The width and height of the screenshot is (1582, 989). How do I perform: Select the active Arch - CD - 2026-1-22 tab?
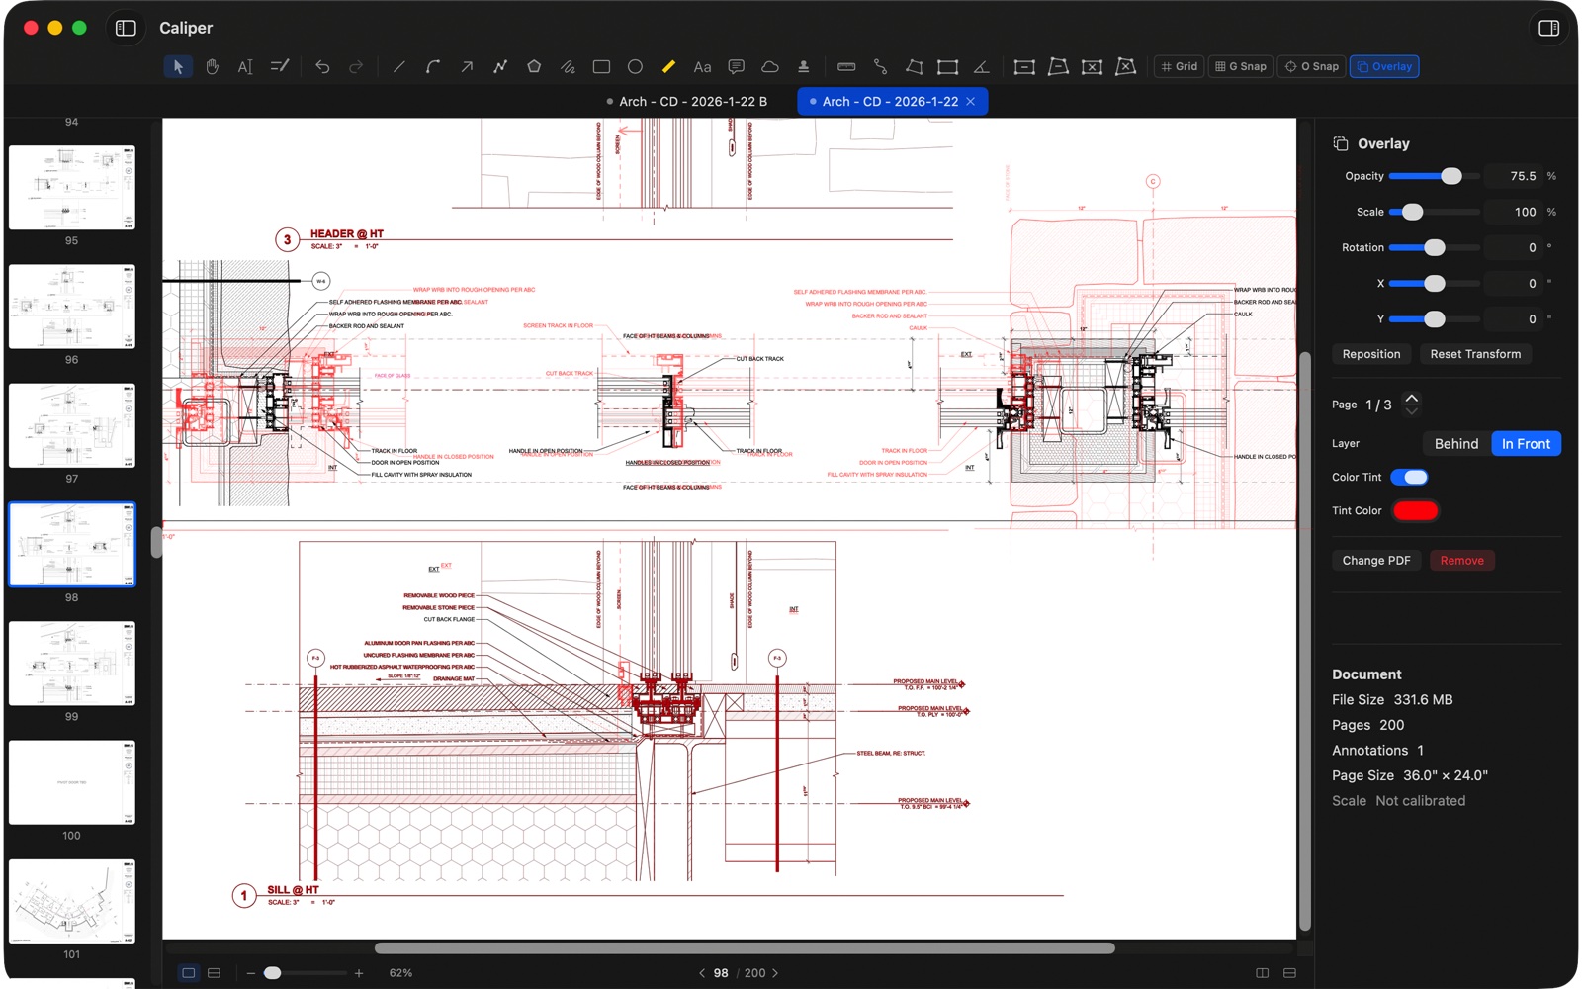coord(890,102)
